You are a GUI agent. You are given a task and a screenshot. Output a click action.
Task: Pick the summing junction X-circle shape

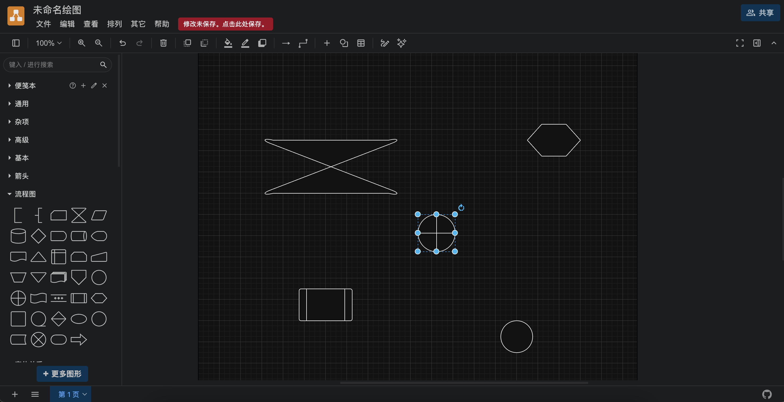(x=38, y=340)
